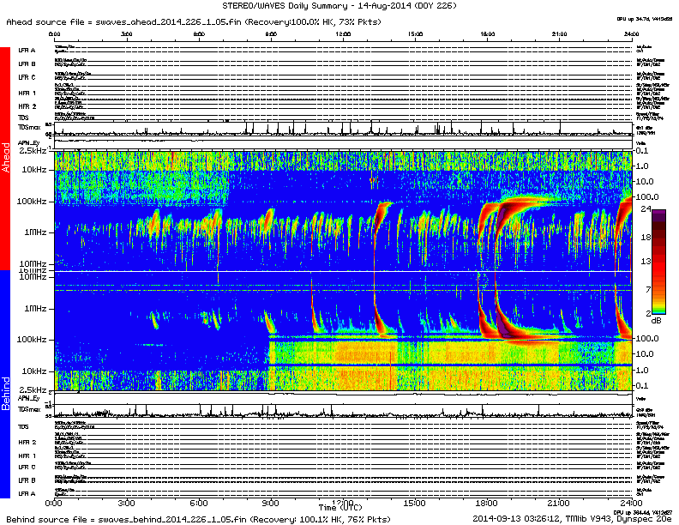The height and width of the screenshot is (525, 679).
Task: Click the 18:00 tick on top time axis
Action: [x=487, y=33]
